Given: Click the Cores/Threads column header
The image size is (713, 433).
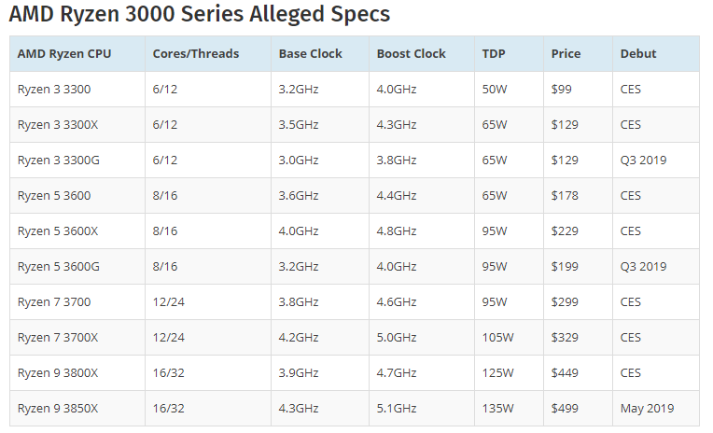Looking at the screenshot, I should (208, 54).
